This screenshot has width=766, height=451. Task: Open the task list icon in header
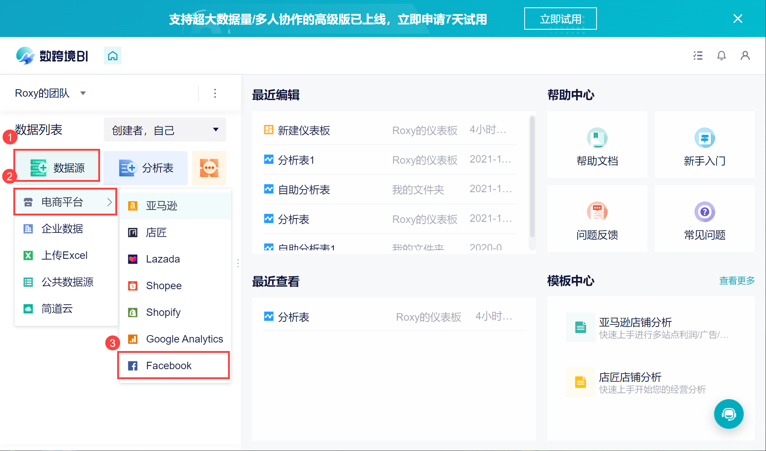click(x=698, y=56)
